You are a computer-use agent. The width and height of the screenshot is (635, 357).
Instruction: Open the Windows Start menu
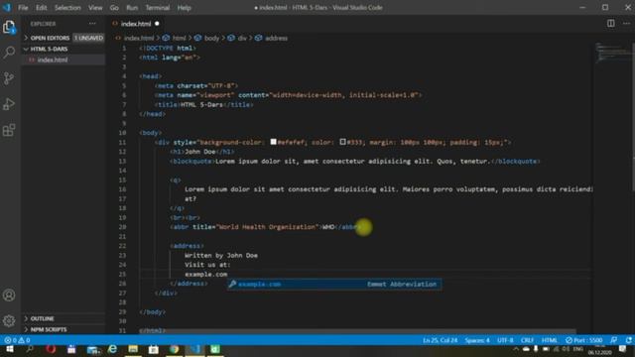(9, 349)
